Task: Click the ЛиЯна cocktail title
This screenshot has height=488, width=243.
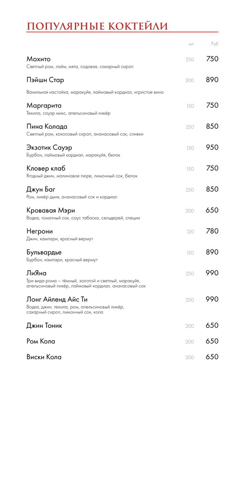Action: [x=37, y=273]
